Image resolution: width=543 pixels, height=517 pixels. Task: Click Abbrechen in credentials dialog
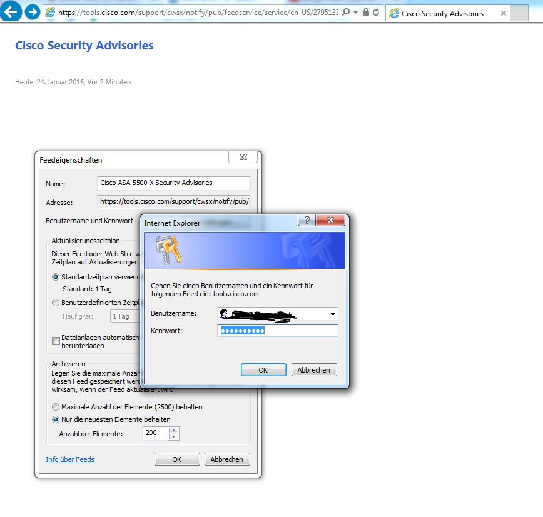(x=314, y=370)
